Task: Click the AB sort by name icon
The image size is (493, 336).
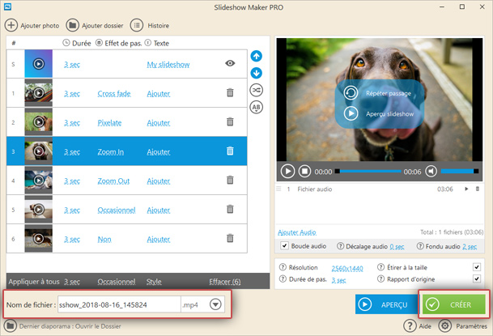Action: click(x=257, y=107)
